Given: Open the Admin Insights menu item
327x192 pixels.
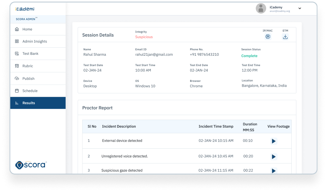Looking at the screenshot, I should pos(35,41).
